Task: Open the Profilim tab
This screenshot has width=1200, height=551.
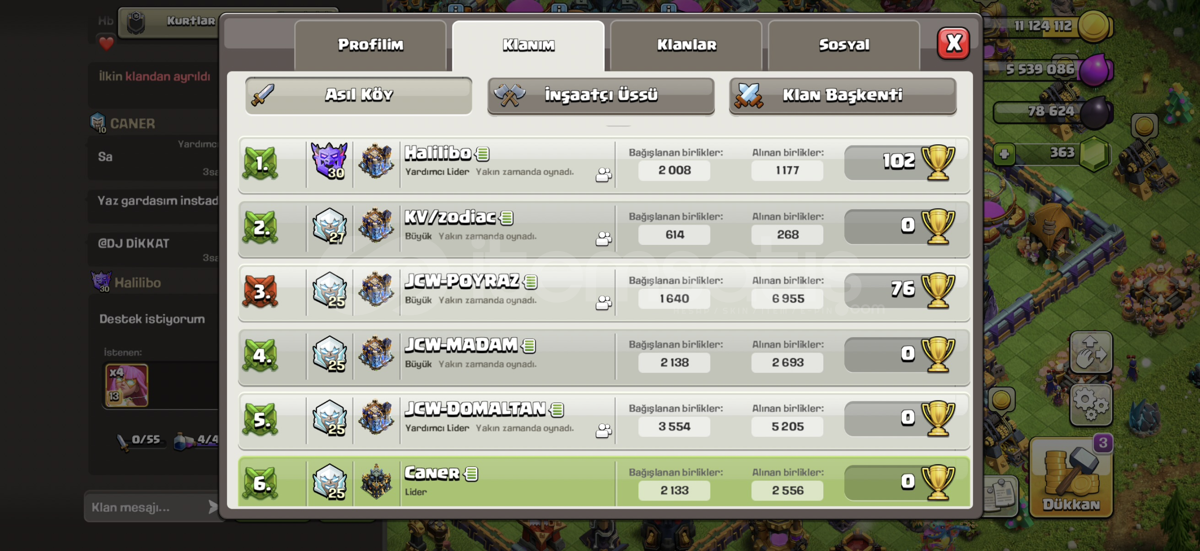Action: click(371, 45)
